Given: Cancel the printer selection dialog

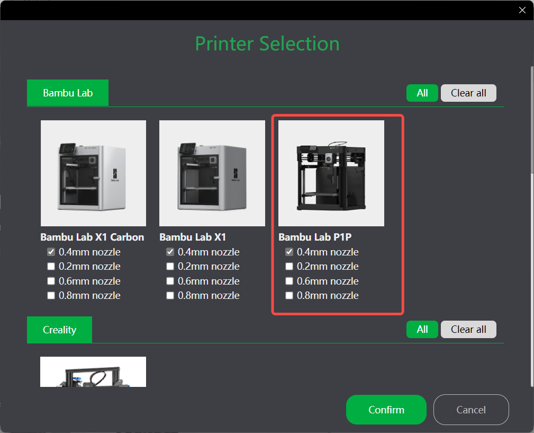Looking at the screenshot, I should pyautogui.click(x=471, y=410).
